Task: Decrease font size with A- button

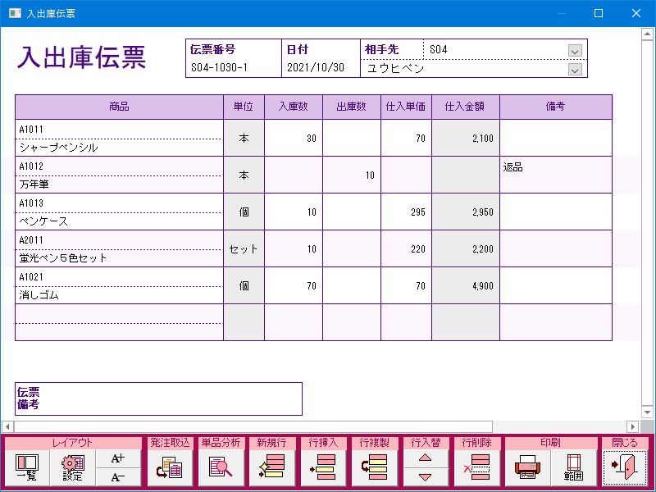Action: (x=118, y=477)
